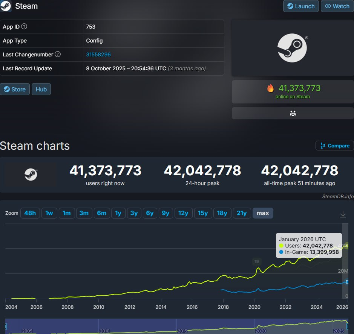Viewport: 354px width, 334px height.
Task: Open the Hub button
Action: (41, 89)
